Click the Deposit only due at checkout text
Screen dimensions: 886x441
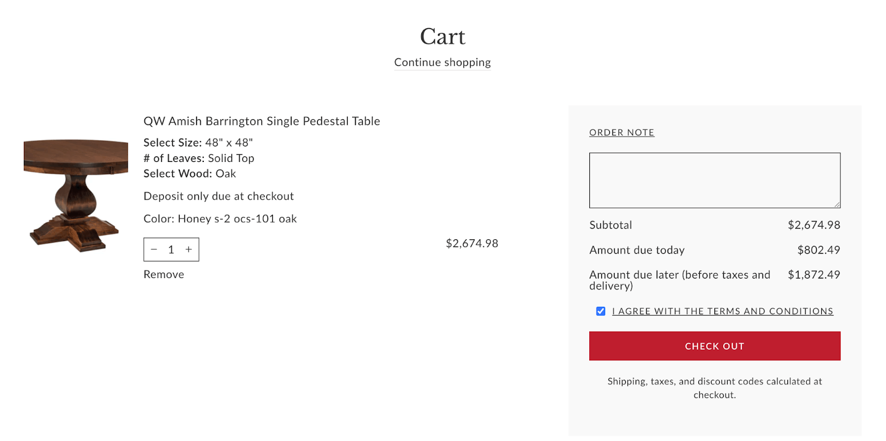tap(219, 196)
